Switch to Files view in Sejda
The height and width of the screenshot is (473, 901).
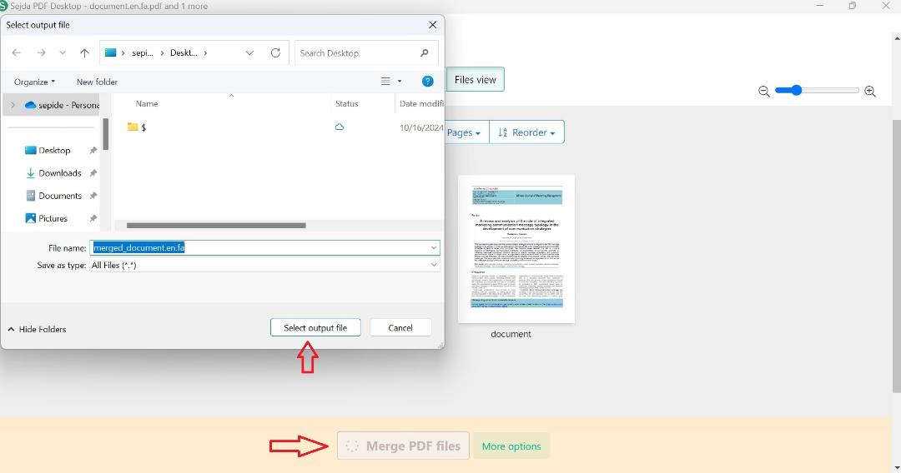[x=476, y=80]
